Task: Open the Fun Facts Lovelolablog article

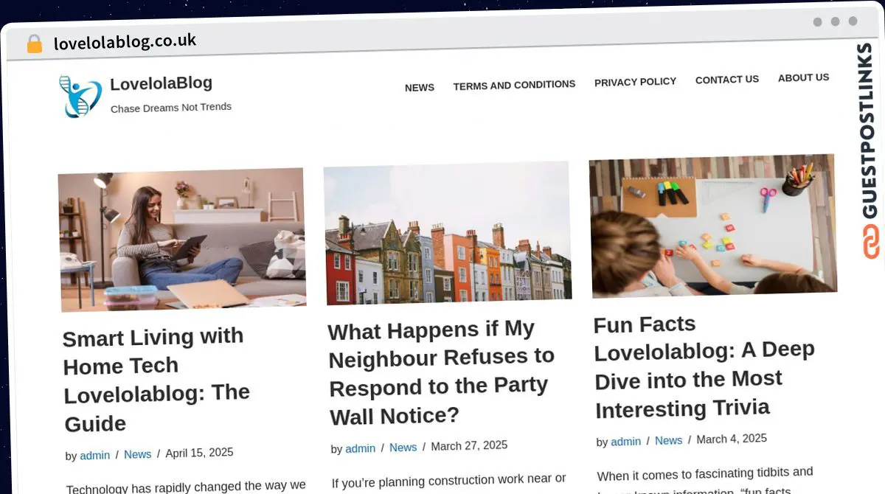Action: pyautogui.click(x=704, y=366)
